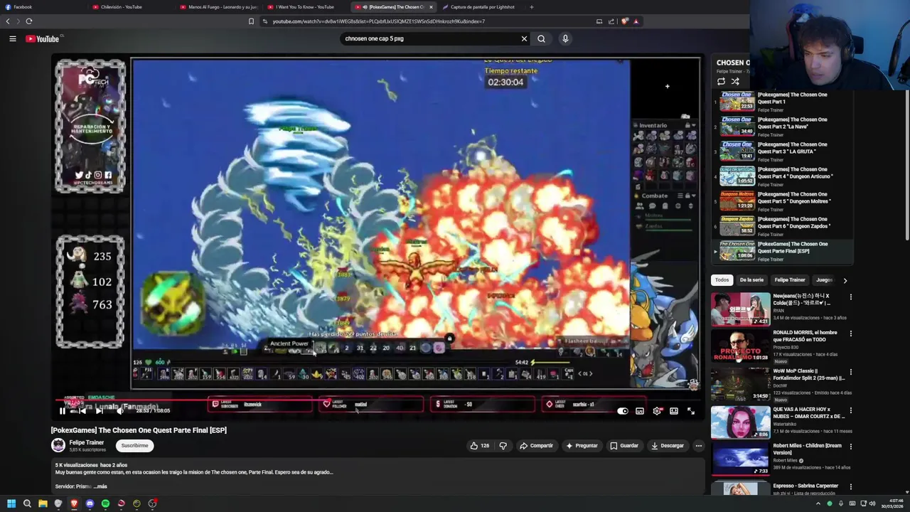
Task: Select the Felipe Trainer filter chip
Action: click(x=790, y=280)
